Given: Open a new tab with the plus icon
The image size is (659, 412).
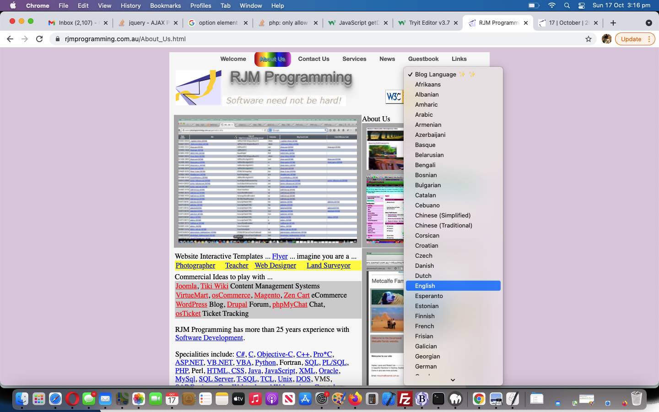Looking at the screenshot, I should pos(613,22).
